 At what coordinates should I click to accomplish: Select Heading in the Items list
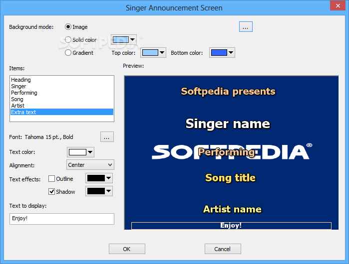pos(62,80)
